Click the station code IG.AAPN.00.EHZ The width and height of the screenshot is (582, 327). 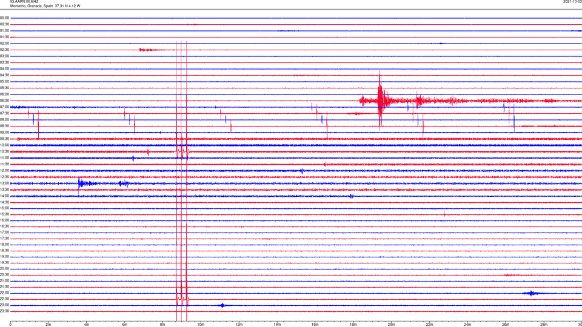[x=24, y=1]
